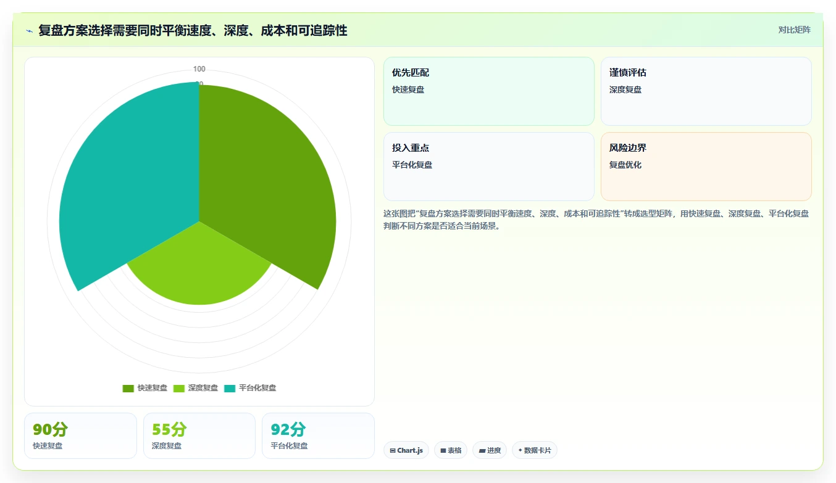Click 深度复盘 text in 谨慎评估 card
Viewport: 836px width, 483px height.
pyautogui.click(x=625, y=89)
